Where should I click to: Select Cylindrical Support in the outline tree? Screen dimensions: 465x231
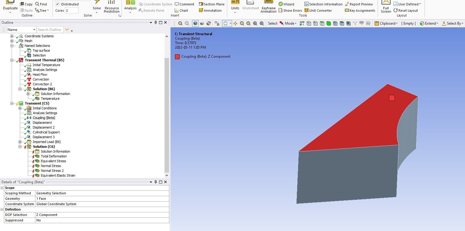(46, 132)
